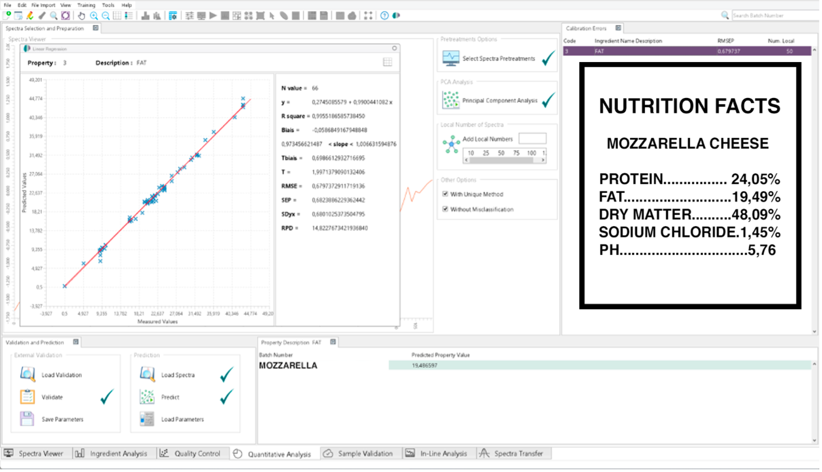Click the Select Spectra Pretreatments label
The height and width of the screenshot is (472, 822).
point(499,58)
